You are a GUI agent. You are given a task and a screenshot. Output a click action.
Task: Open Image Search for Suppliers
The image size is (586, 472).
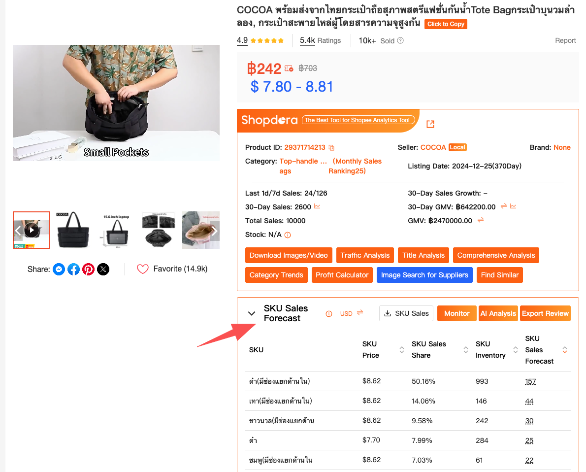click(424, 275)
